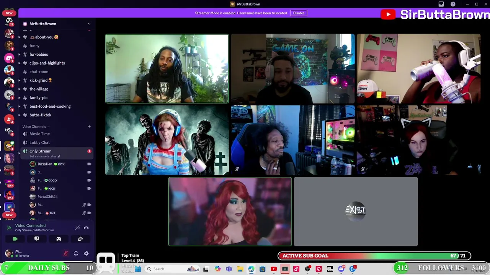Open MrButtaBrown server menu chevron
The image size is (490, 275).
coord(89,24)
